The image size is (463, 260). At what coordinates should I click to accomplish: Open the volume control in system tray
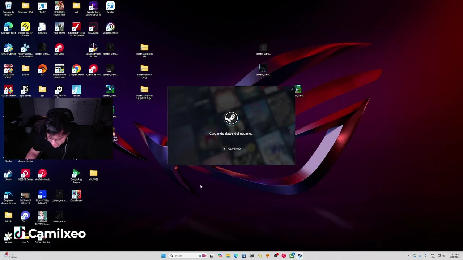(x=444, y=256)
